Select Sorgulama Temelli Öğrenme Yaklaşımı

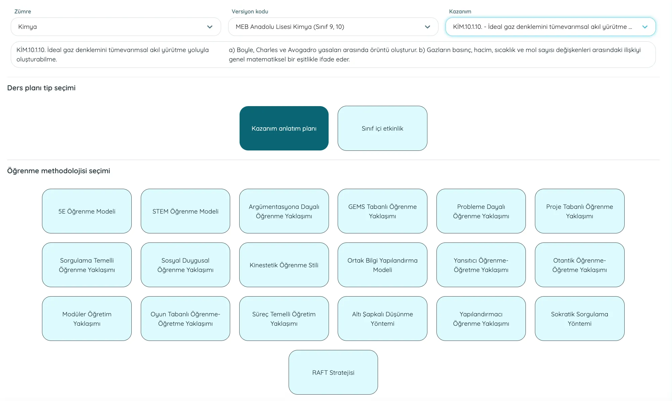pos(87,265)
